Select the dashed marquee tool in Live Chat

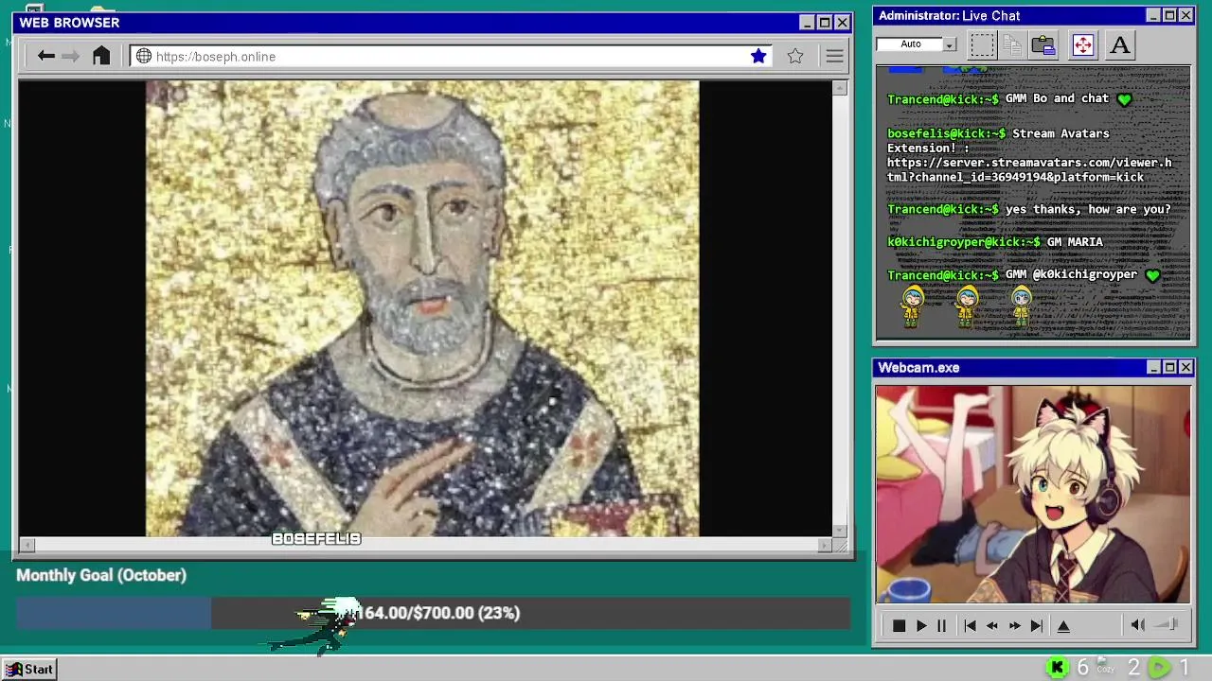pos(982,44)
